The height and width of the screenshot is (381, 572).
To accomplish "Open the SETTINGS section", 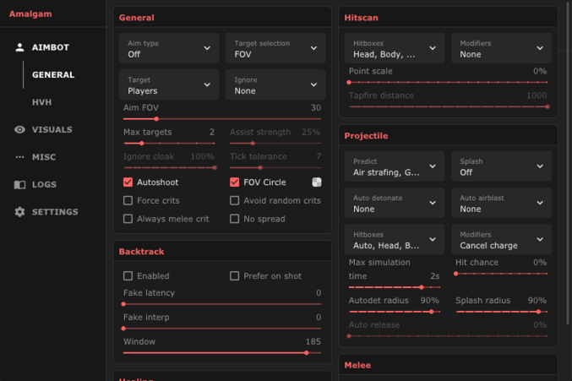I will click(x=55, y=212).
